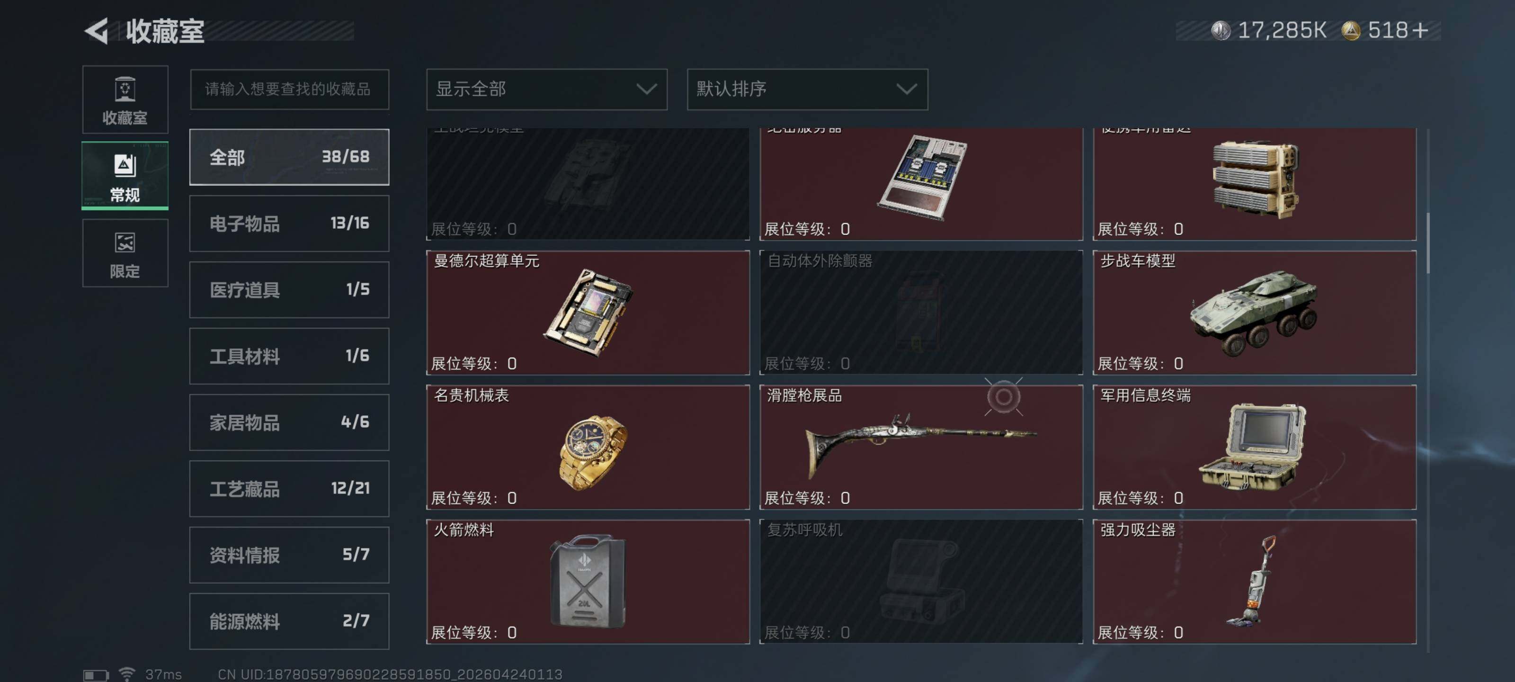Open the 能源燃料 2/7 category
This screenshot has height=682, width=1515.
pyautogui.click(x=289, y=621)
